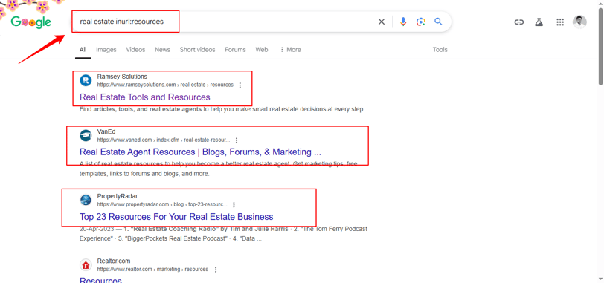Open the Realtor.com Resources link
Image resolution: width=604 pixels, height=283 pixels.
[100, 279]
